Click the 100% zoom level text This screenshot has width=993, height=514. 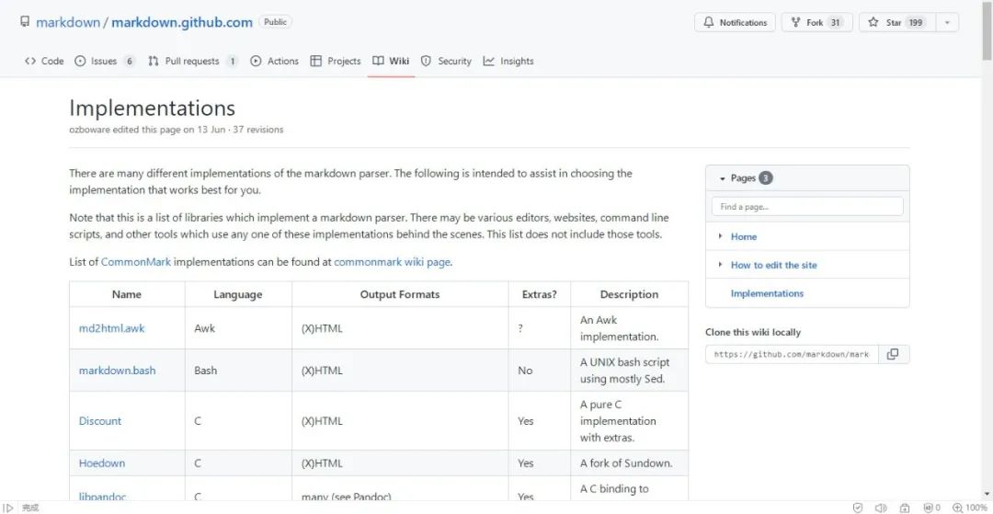(976, 508)
